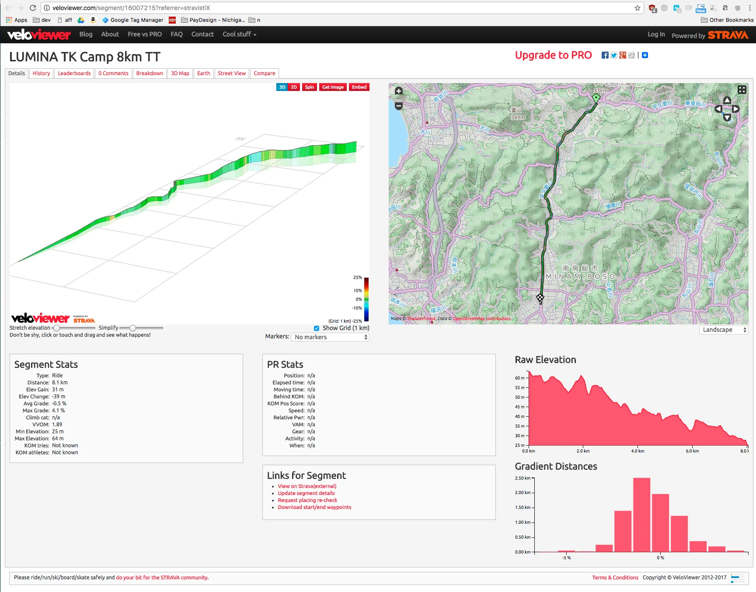Switch the profile view to 2D
This screenshot has height=592, width=756.
(294, 87)
